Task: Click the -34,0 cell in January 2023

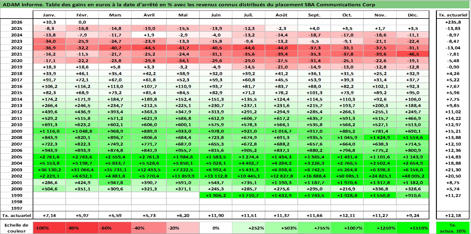Action: pos(49,41)
